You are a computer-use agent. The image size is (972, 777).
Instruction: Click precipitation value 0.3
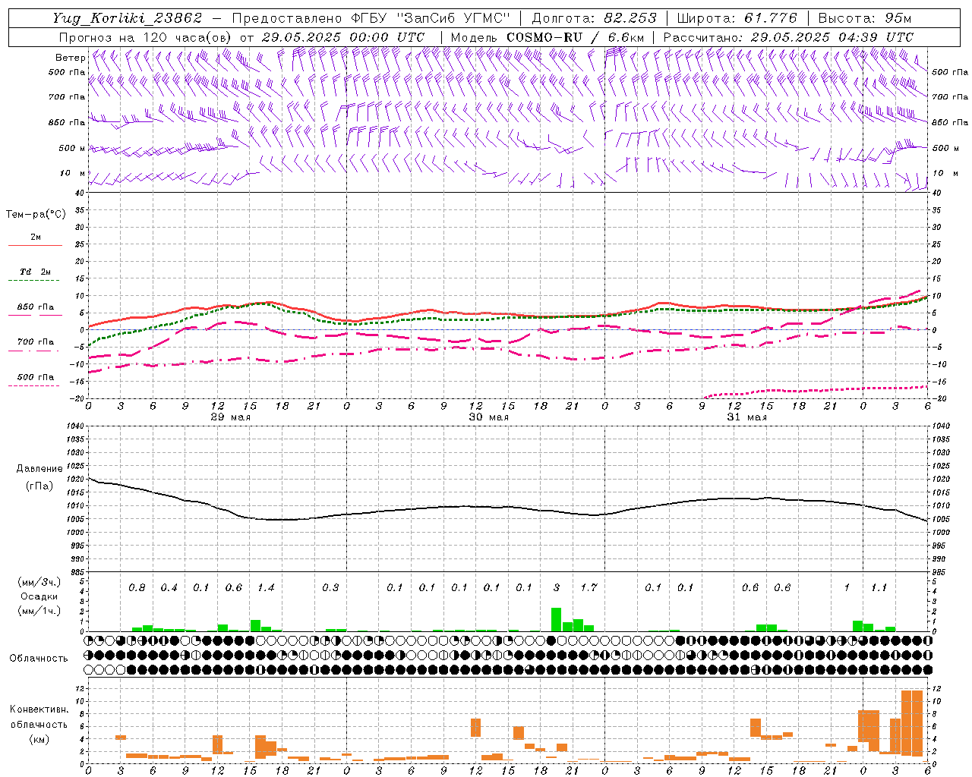tap(330, 588)
